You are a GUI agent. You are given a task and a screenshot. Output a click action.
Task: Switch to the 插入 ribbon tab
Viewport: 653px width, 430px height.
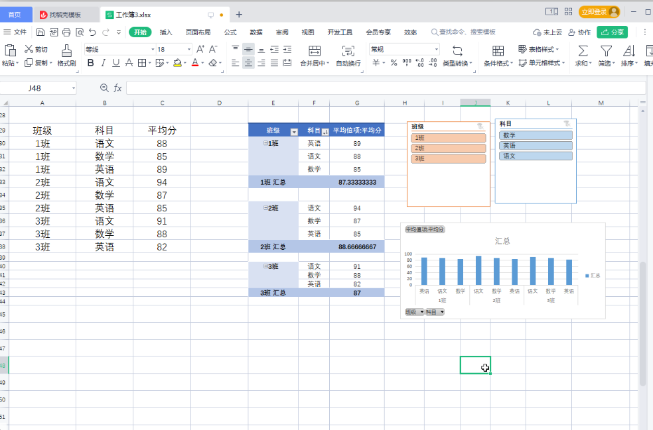click(166, 32)
